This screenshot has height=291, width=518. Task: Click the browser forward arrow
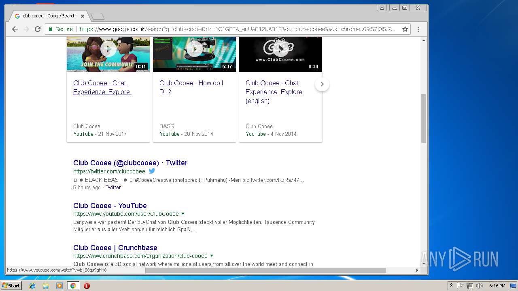pos(26,29)
